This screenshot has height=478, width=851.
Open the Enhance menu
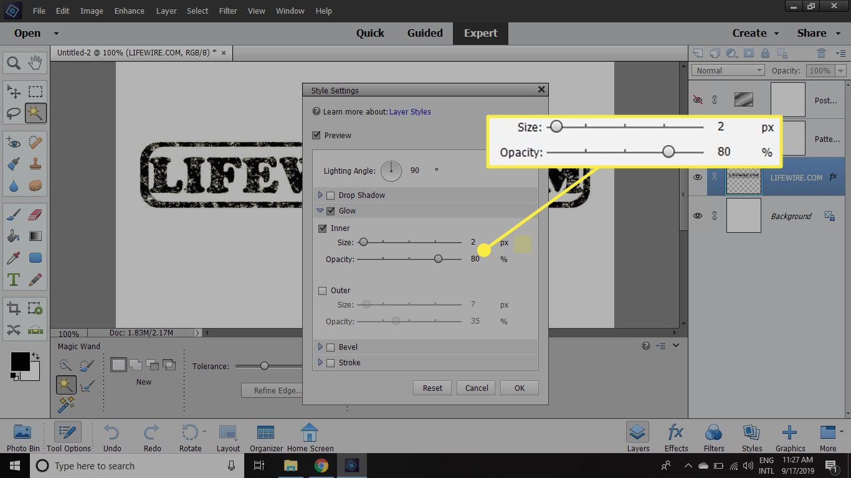(x=130, y=11)
